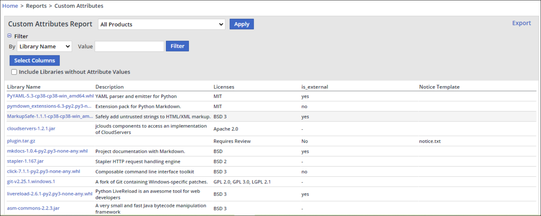Viewport: 541px width, 216px height.
Task: Click the Export link
Action: (x=521, y=23)
